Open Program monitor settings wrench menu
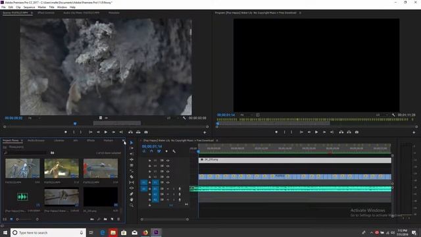 pyautogui.click(x=393, y=115)
